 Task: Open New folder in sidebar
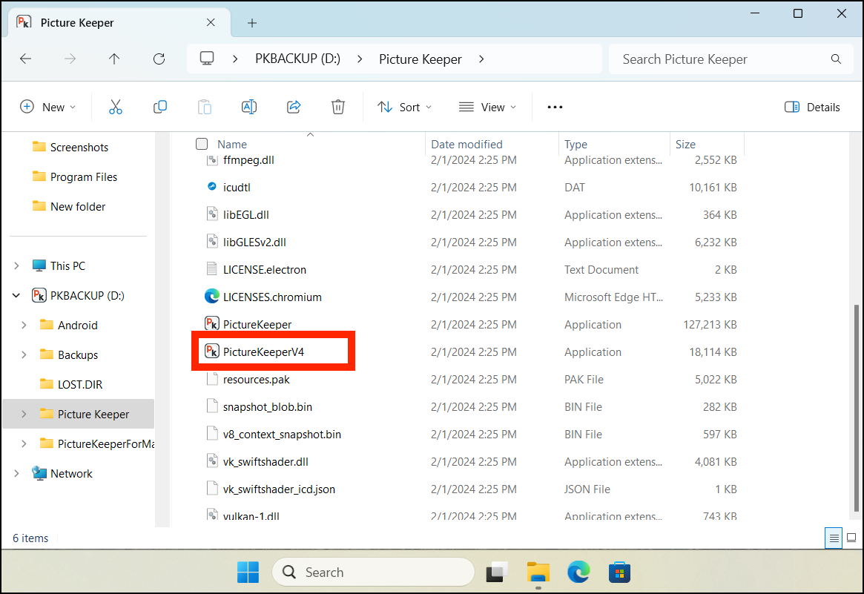tap(69, 207)
